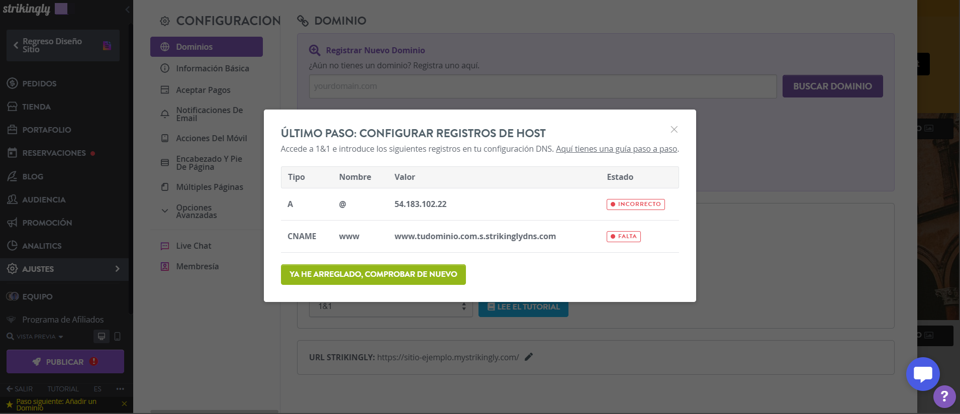Dismiss the next-step domain tip banner
The height and width of the screenshot is (414, 960).
(x=124, y=404)
